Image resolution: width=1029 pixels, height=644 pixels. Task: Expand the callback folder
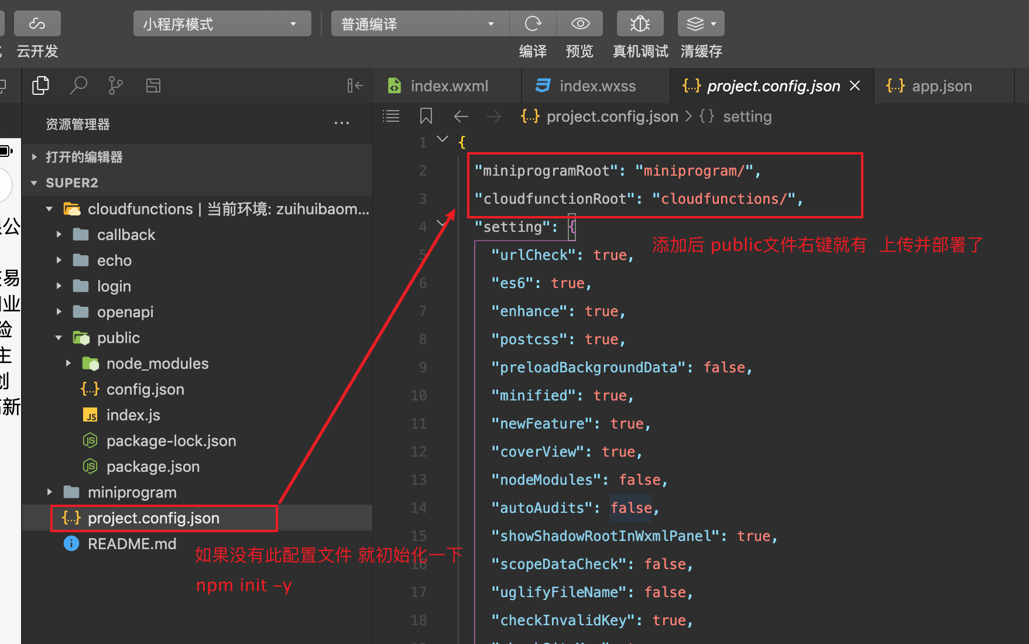coord(197,235)
